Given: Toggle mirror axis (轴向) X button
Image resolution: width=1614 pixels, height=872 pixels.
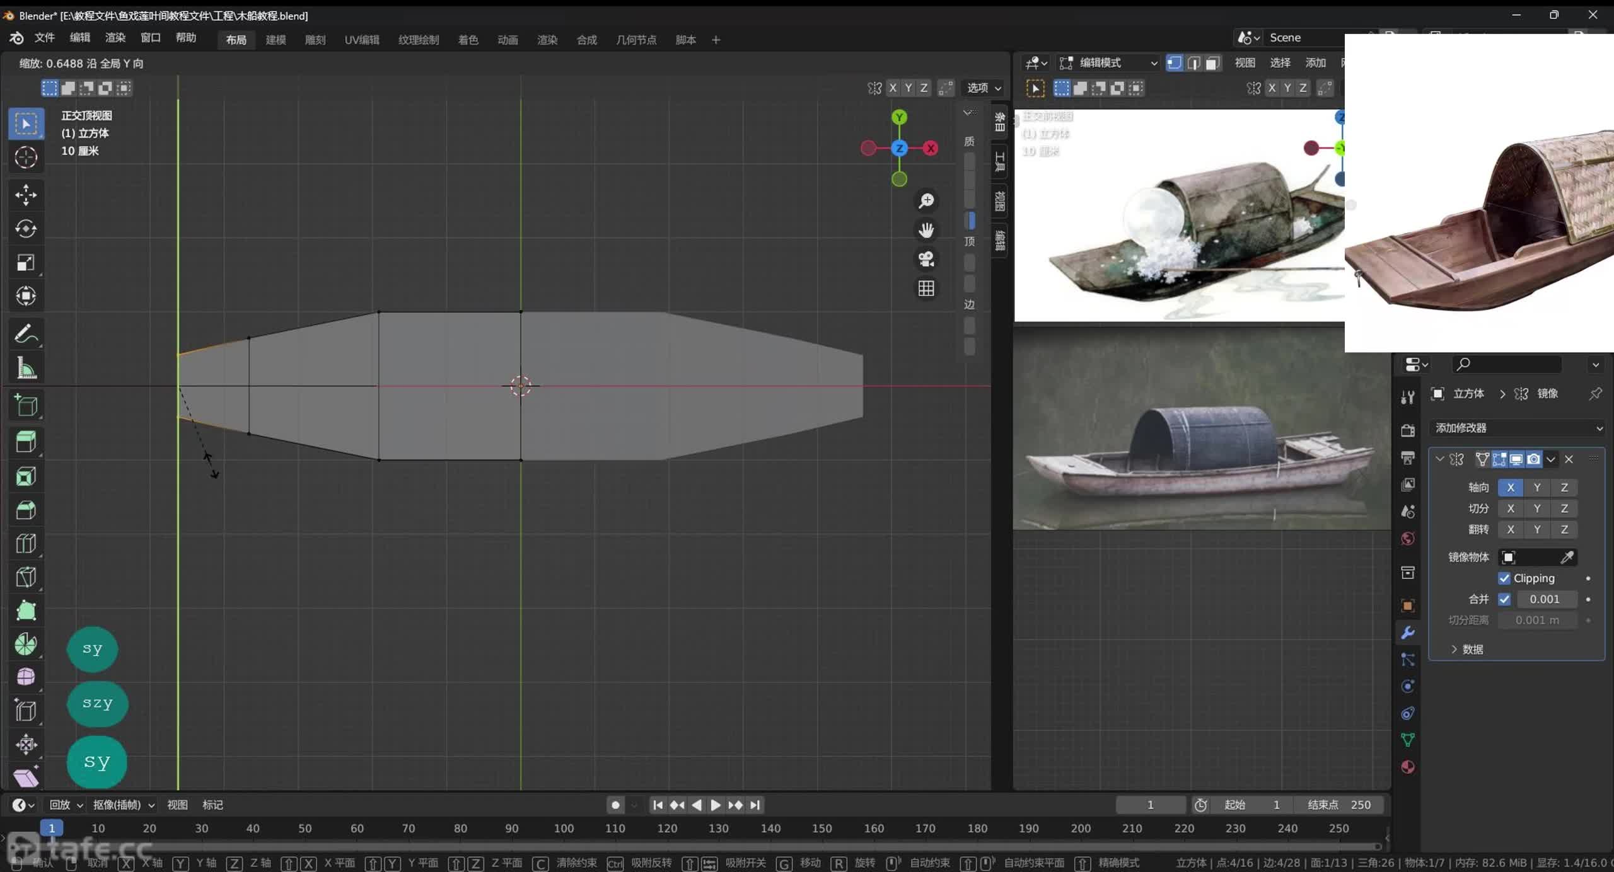Looking at the screenshot, I should pos(1511,488).
